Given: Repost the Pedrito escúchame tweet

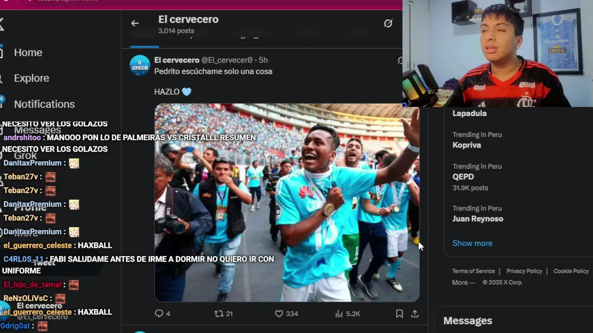Looking at the screenshot, I should 223,314.
